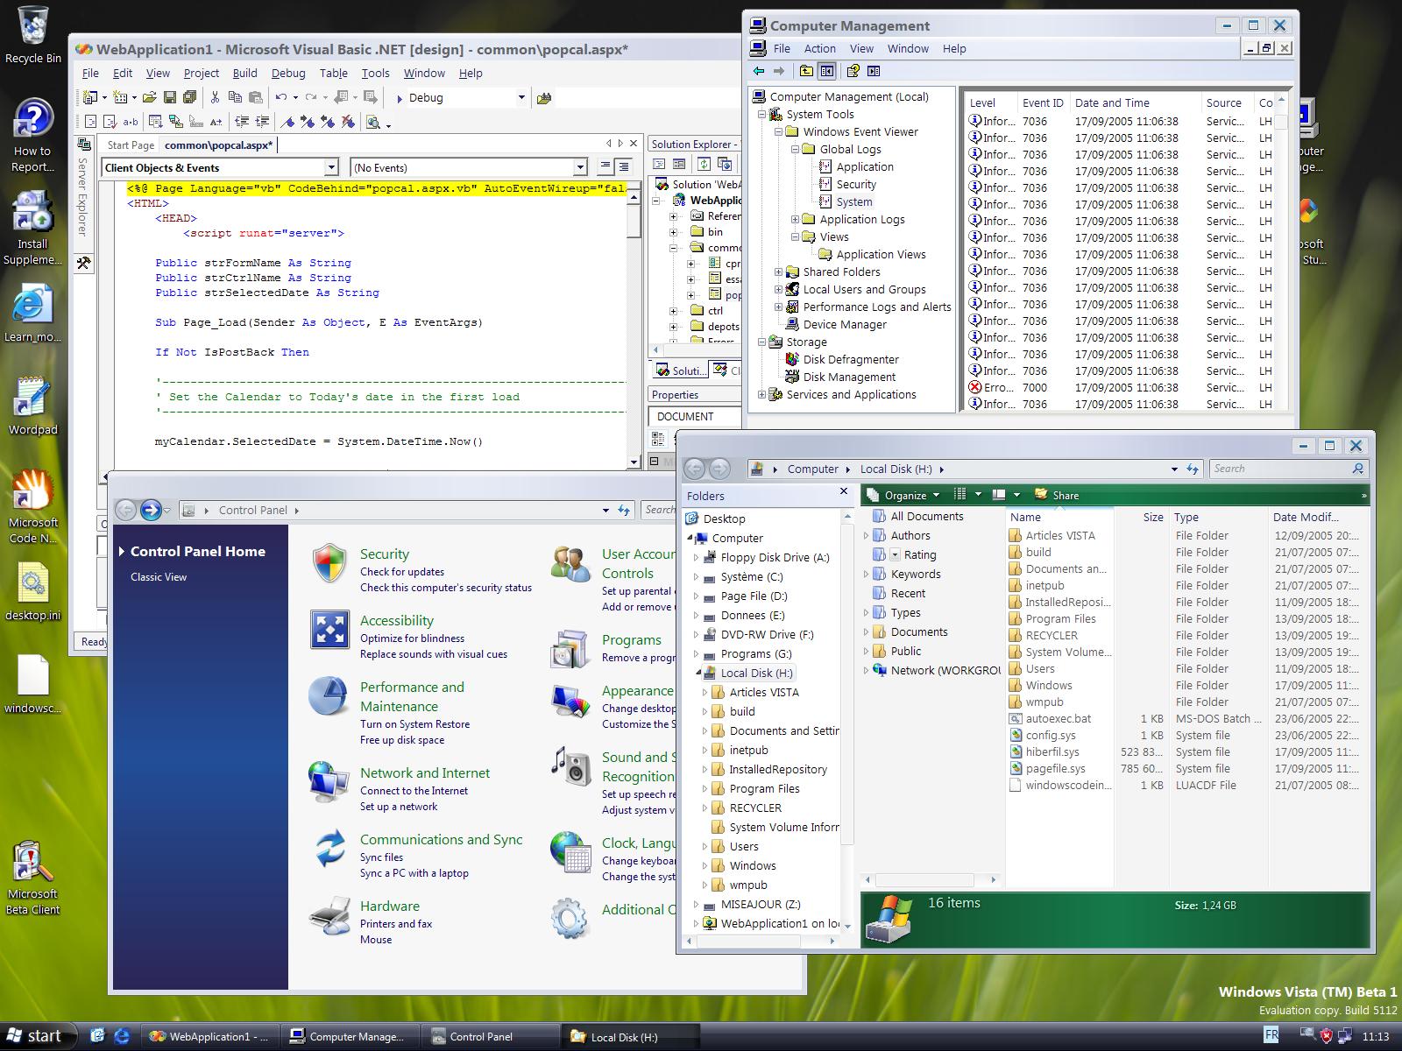This screenshot has height=1051, width=1402.
Task: Sort by Event ID column header
Action: [1043, 102]
